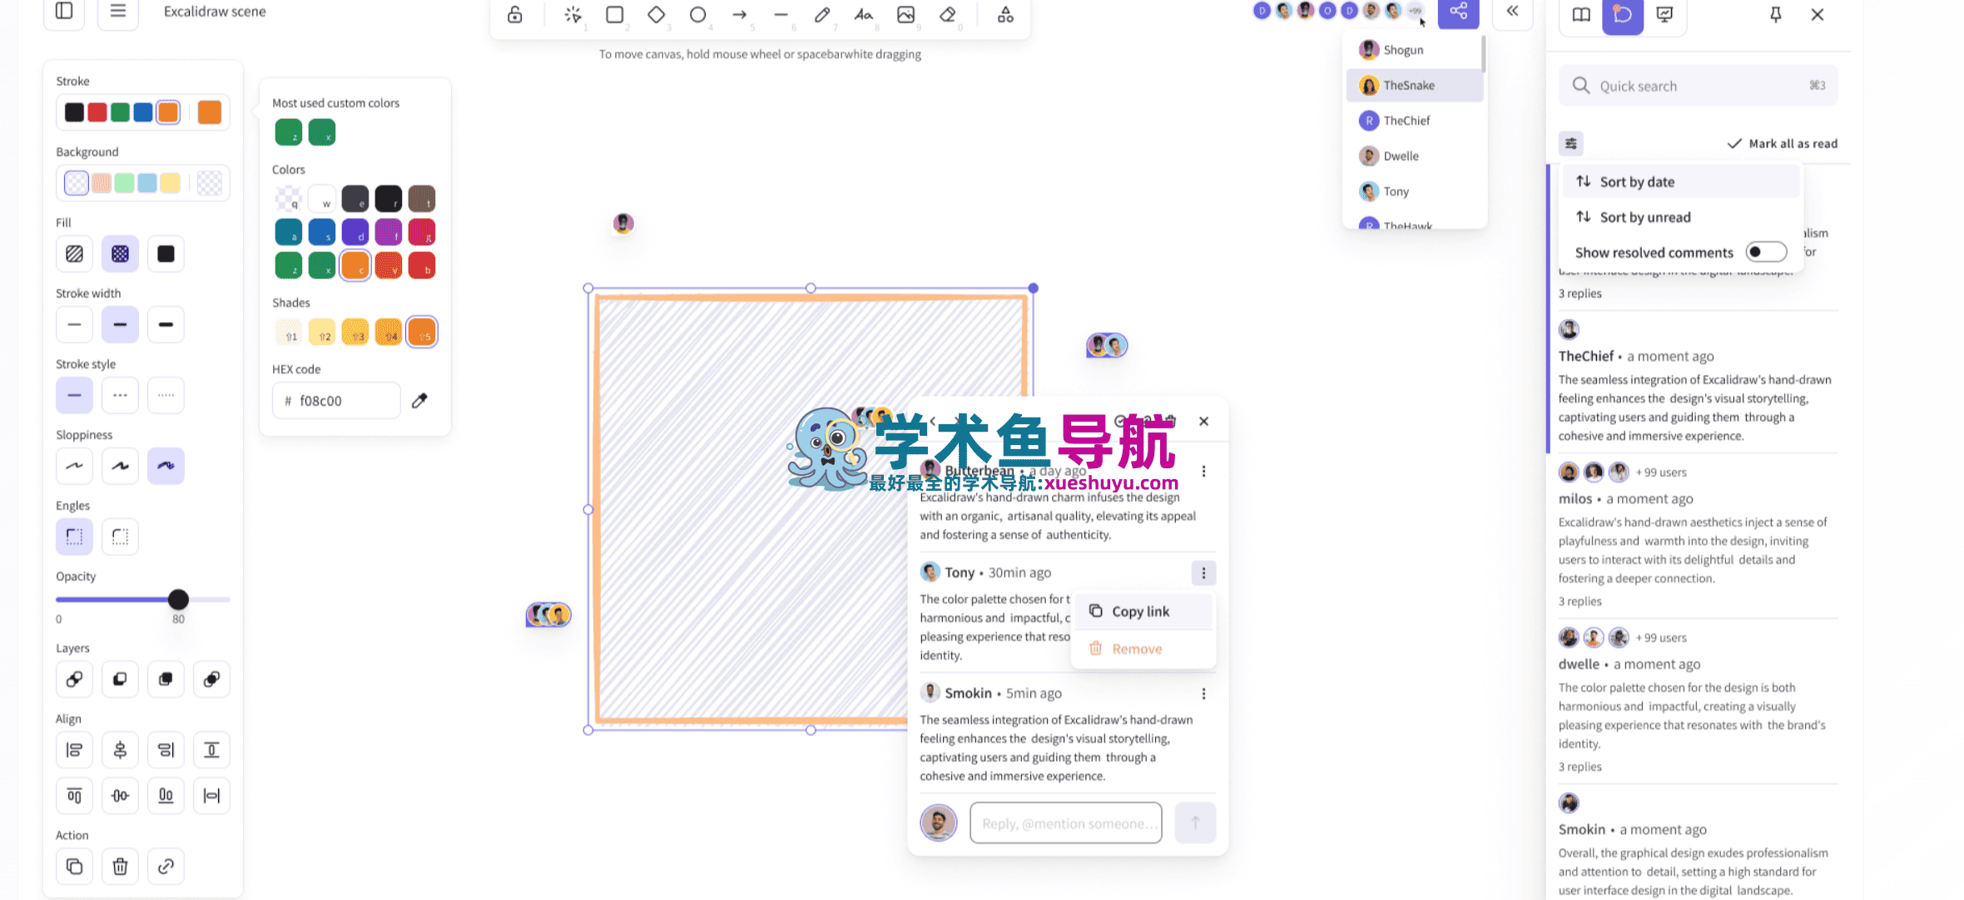Click the HEX code input field
This screenshot has height=900, width=1964.
pyautogui.click(x=336, y=401)
